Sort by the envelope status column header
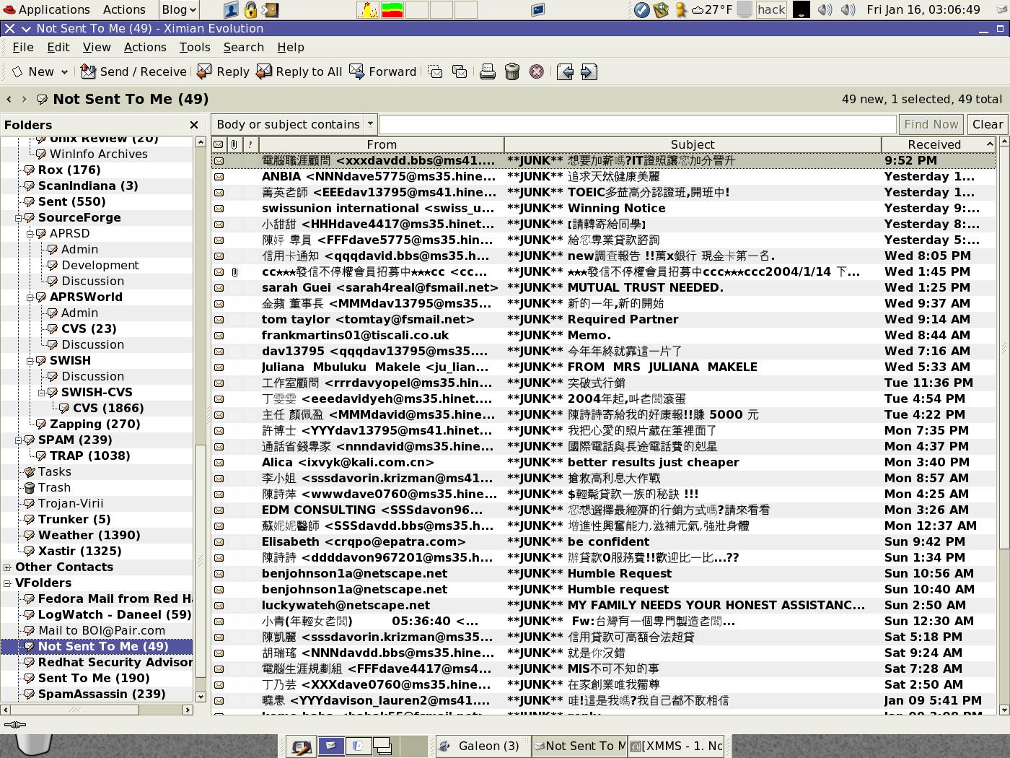Screen dimensions: 1010x758 click(219, 144)
